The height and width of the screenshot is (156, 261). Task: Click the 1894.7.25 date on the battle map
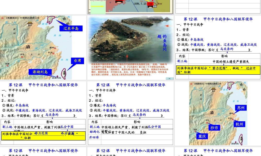pos(140,4)
